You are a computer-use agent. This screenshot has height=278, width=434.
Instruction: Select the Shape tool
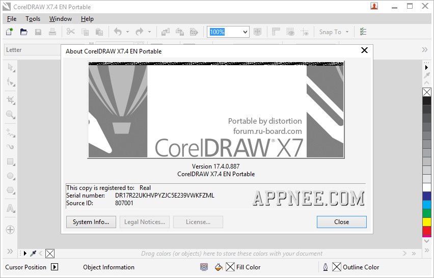[11, 82]
